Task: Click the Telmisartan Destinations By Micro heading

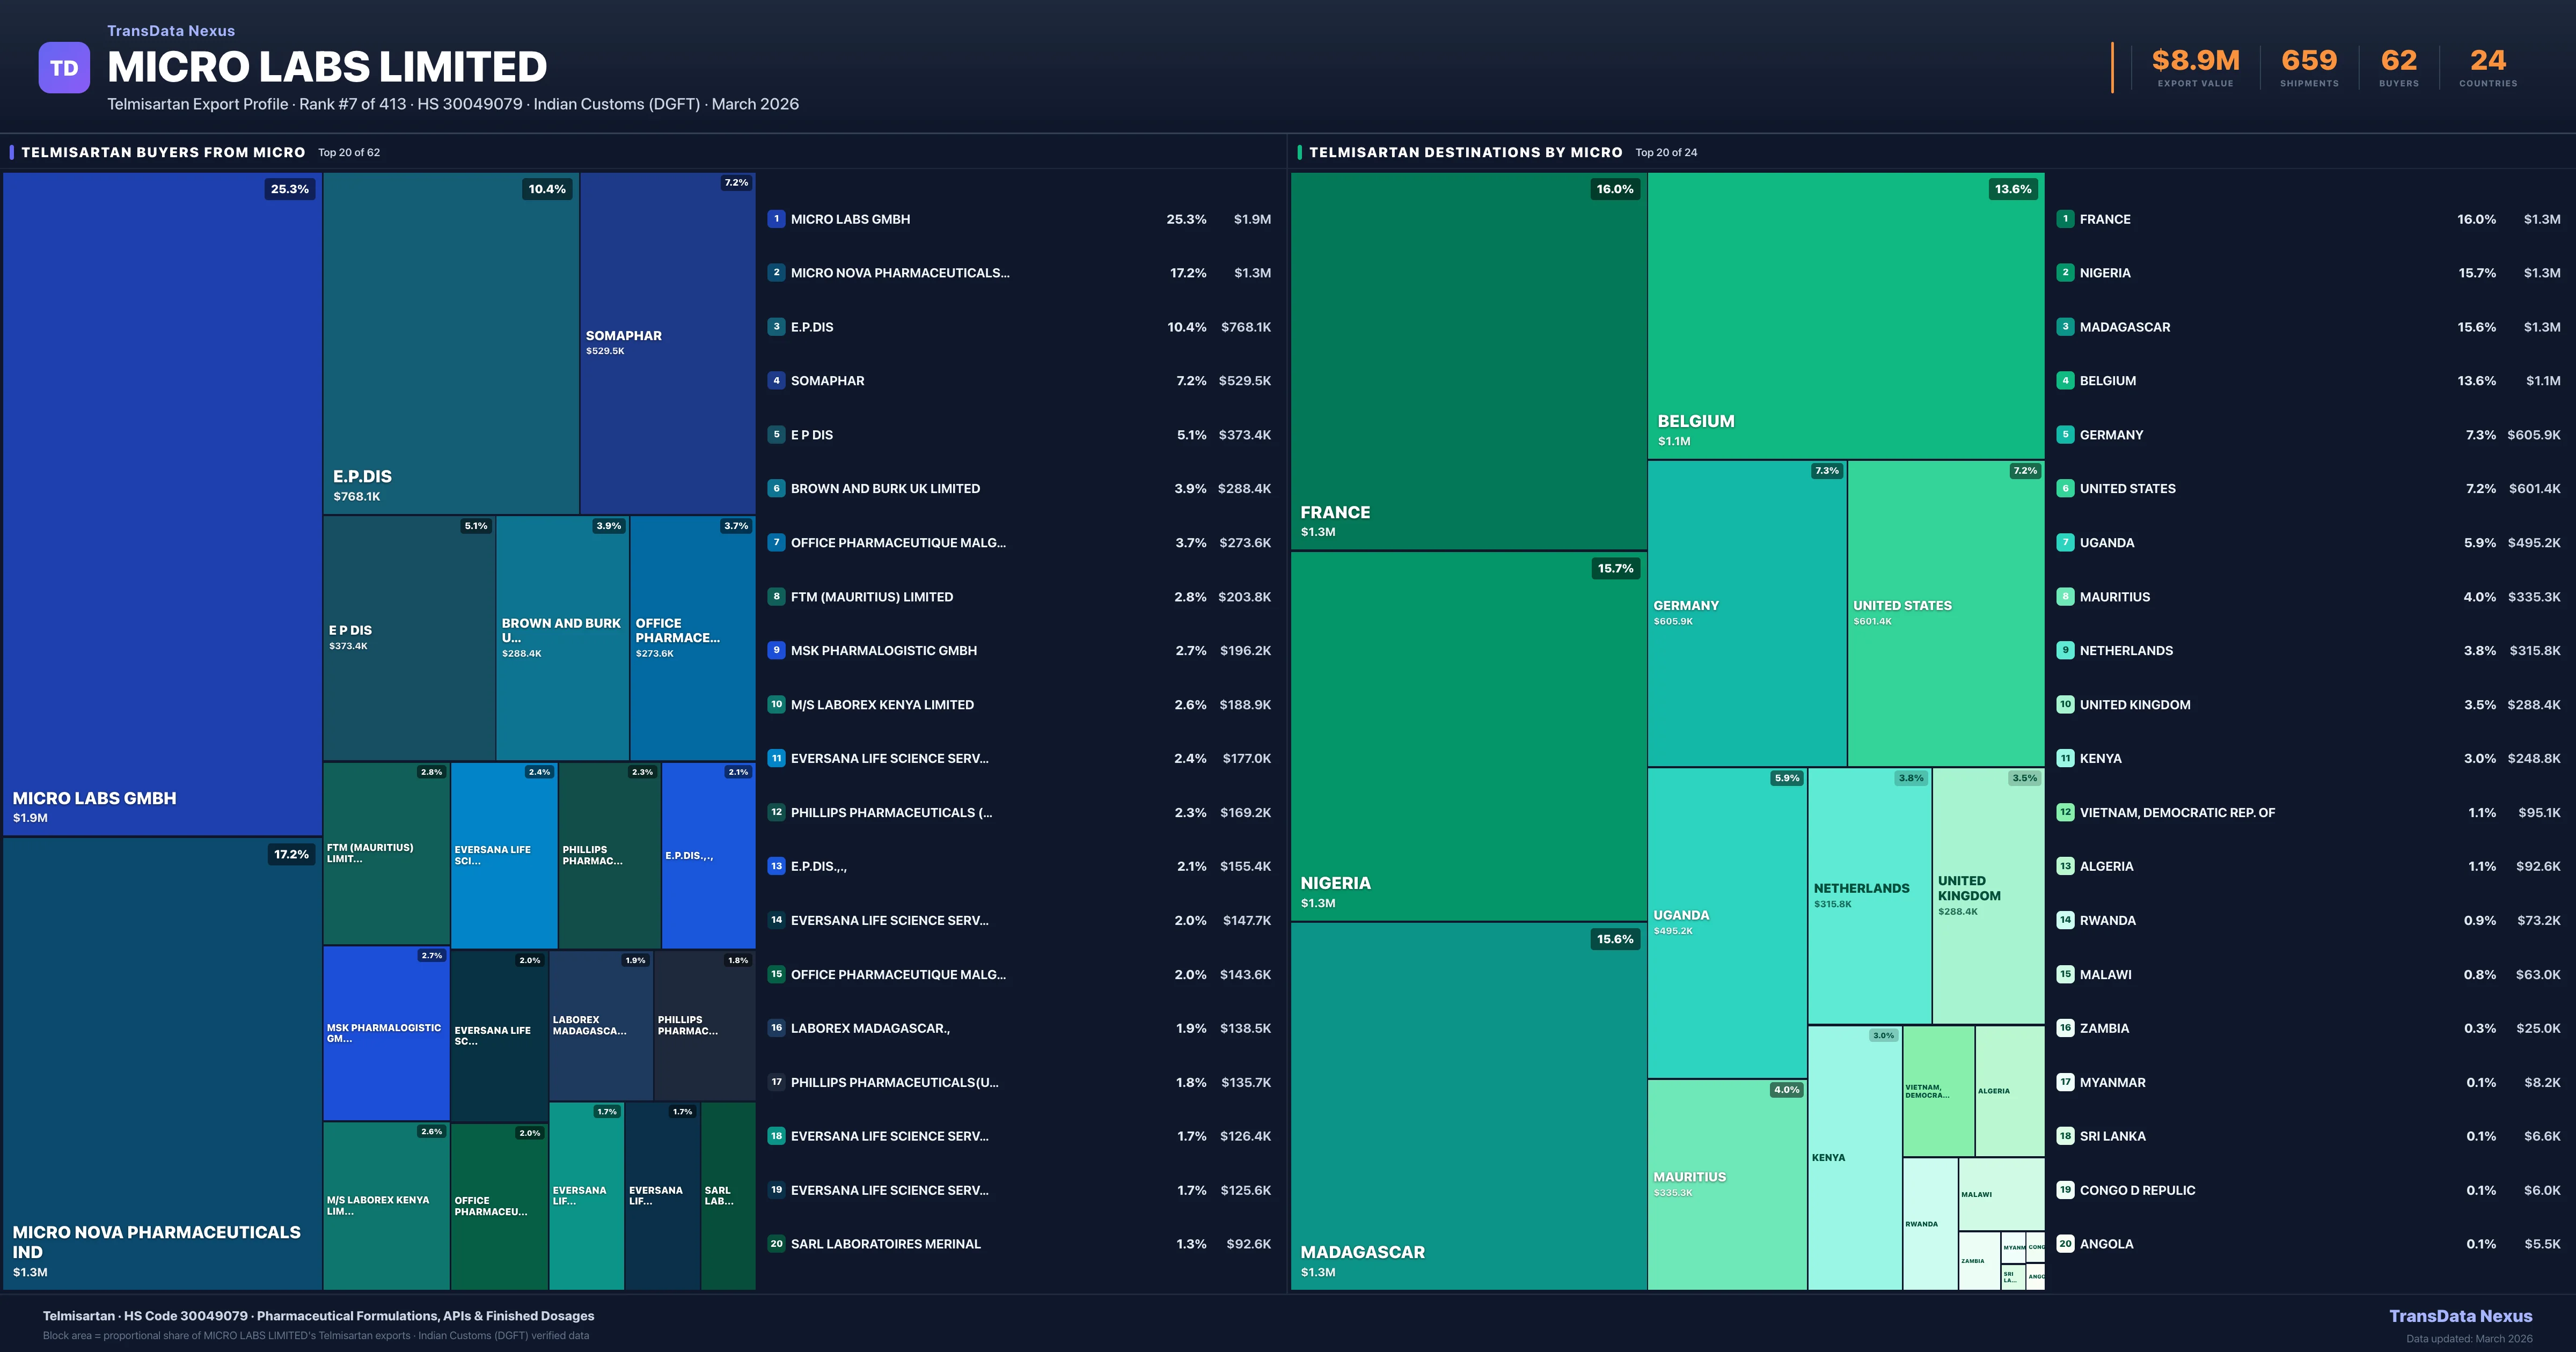Action: click(x=1465, y=153)
